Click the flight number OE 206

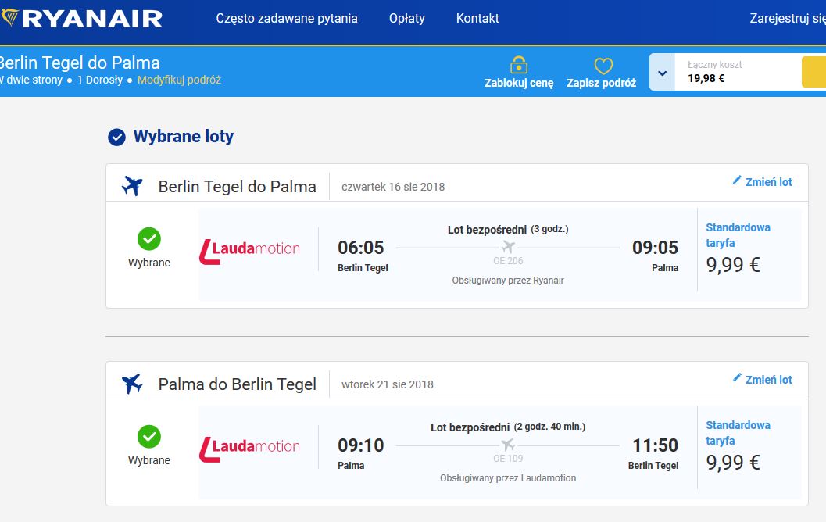click(508, 261)
